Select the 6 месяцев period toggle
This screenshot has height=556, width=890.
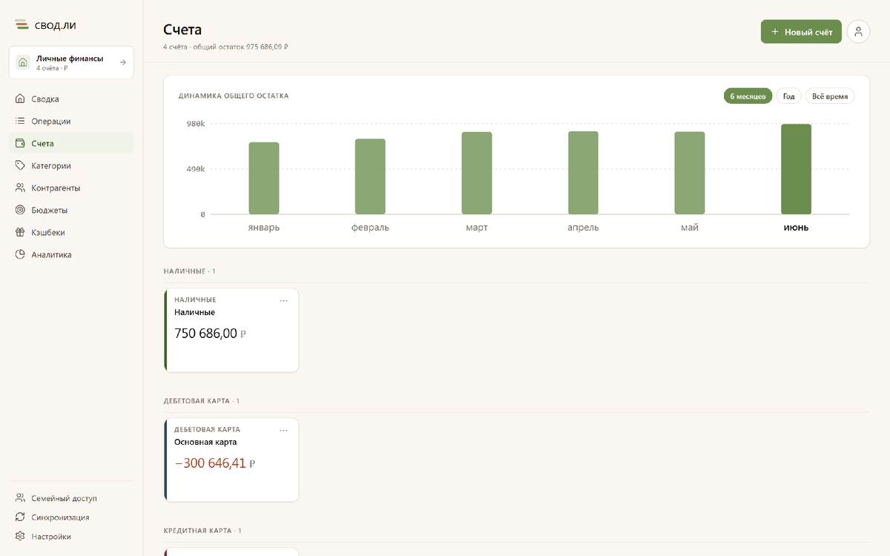point(748,96)
